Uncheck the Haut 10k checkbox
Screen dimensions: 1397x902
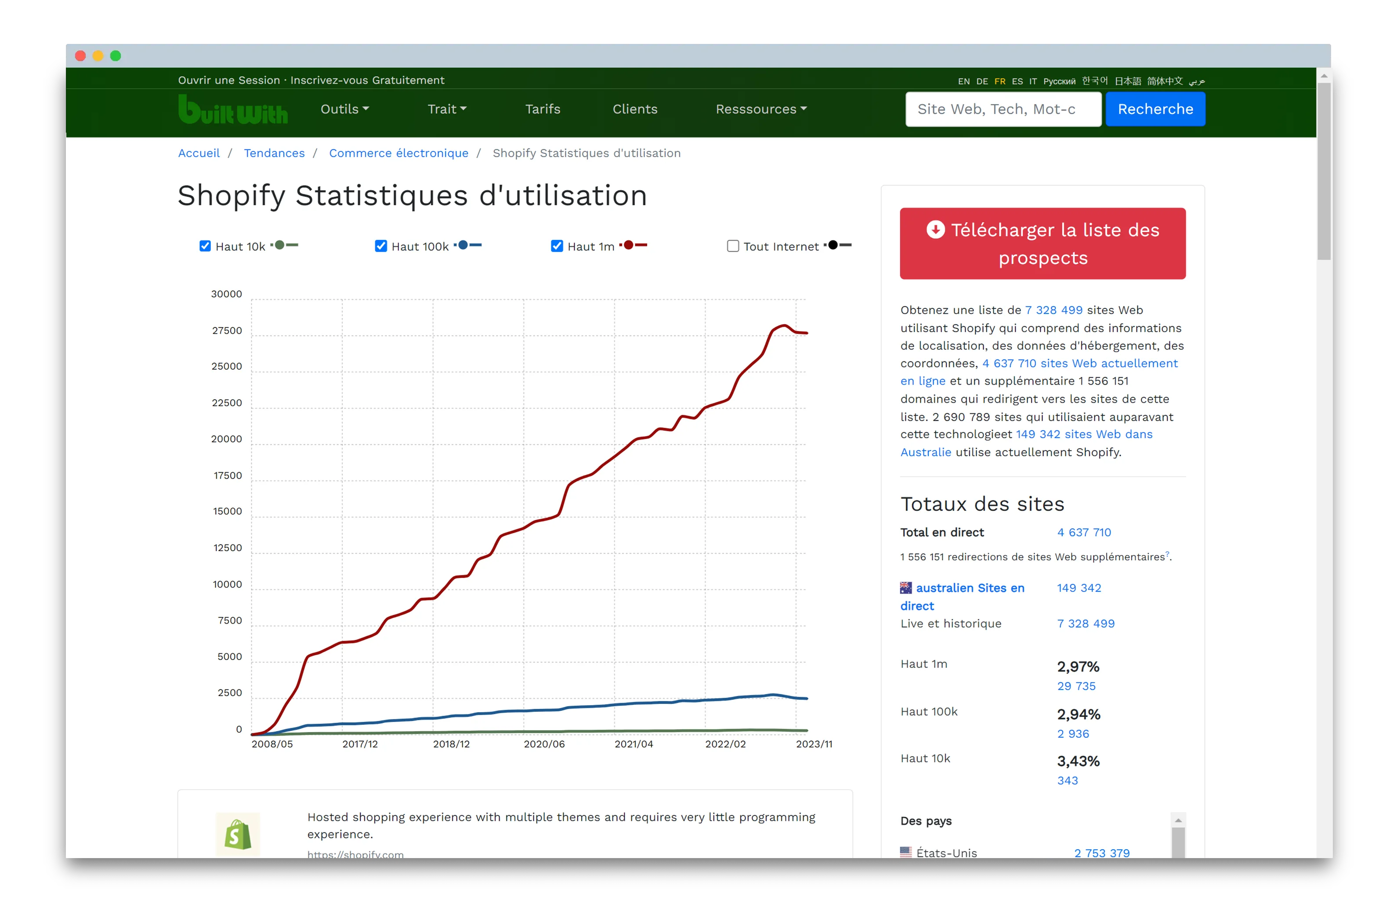point(204,246)
